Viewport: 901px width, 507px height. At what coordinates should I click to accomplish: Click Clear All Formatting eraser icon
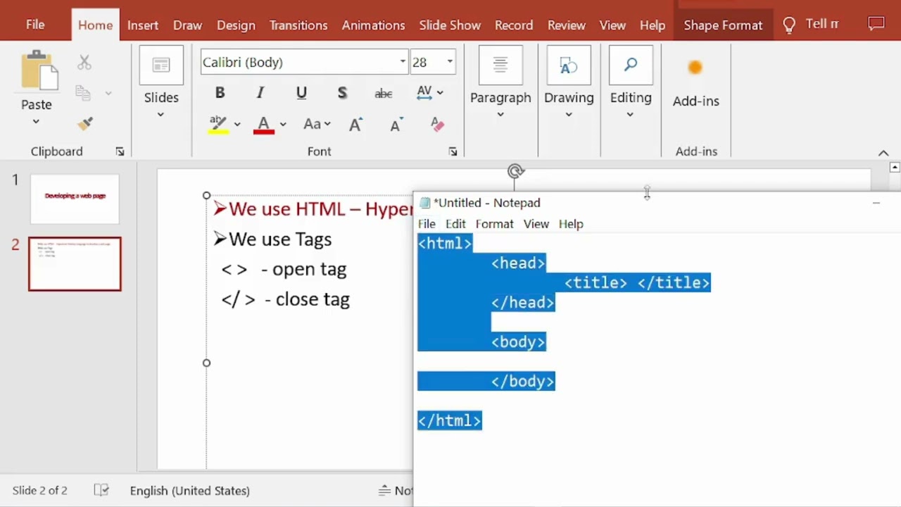437,124
